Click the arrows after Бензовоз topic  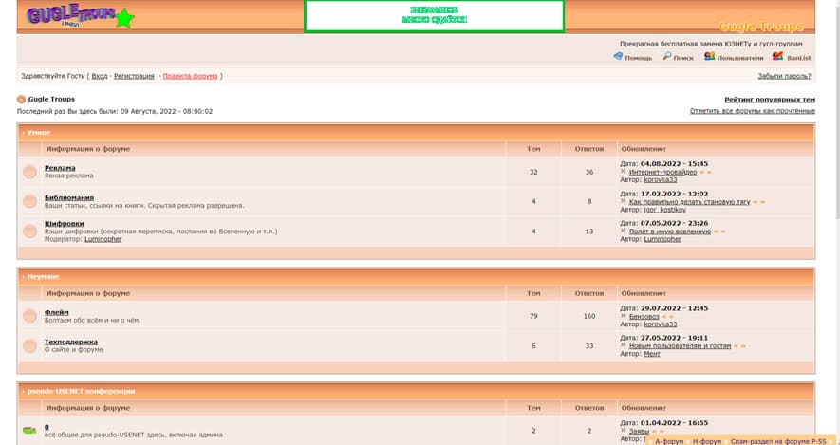pyautogui.click(x=667, y=317)
